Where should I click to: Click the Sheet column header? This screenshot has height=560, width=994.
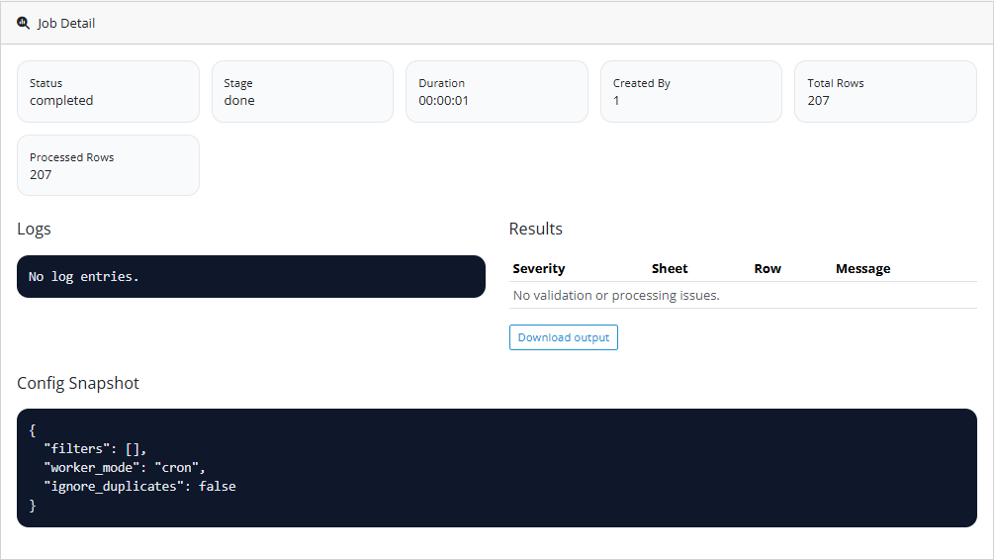670,269
